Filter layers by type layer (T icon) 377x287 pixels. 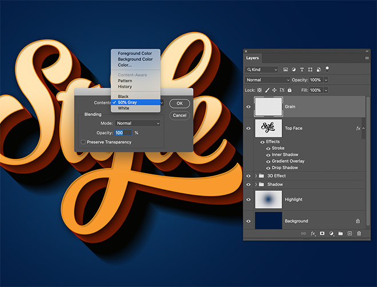302,70
